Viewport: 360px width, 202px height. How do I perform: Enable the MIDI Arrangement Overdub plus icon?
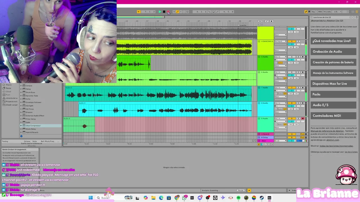pyautogui.click(x=174, y=12)
